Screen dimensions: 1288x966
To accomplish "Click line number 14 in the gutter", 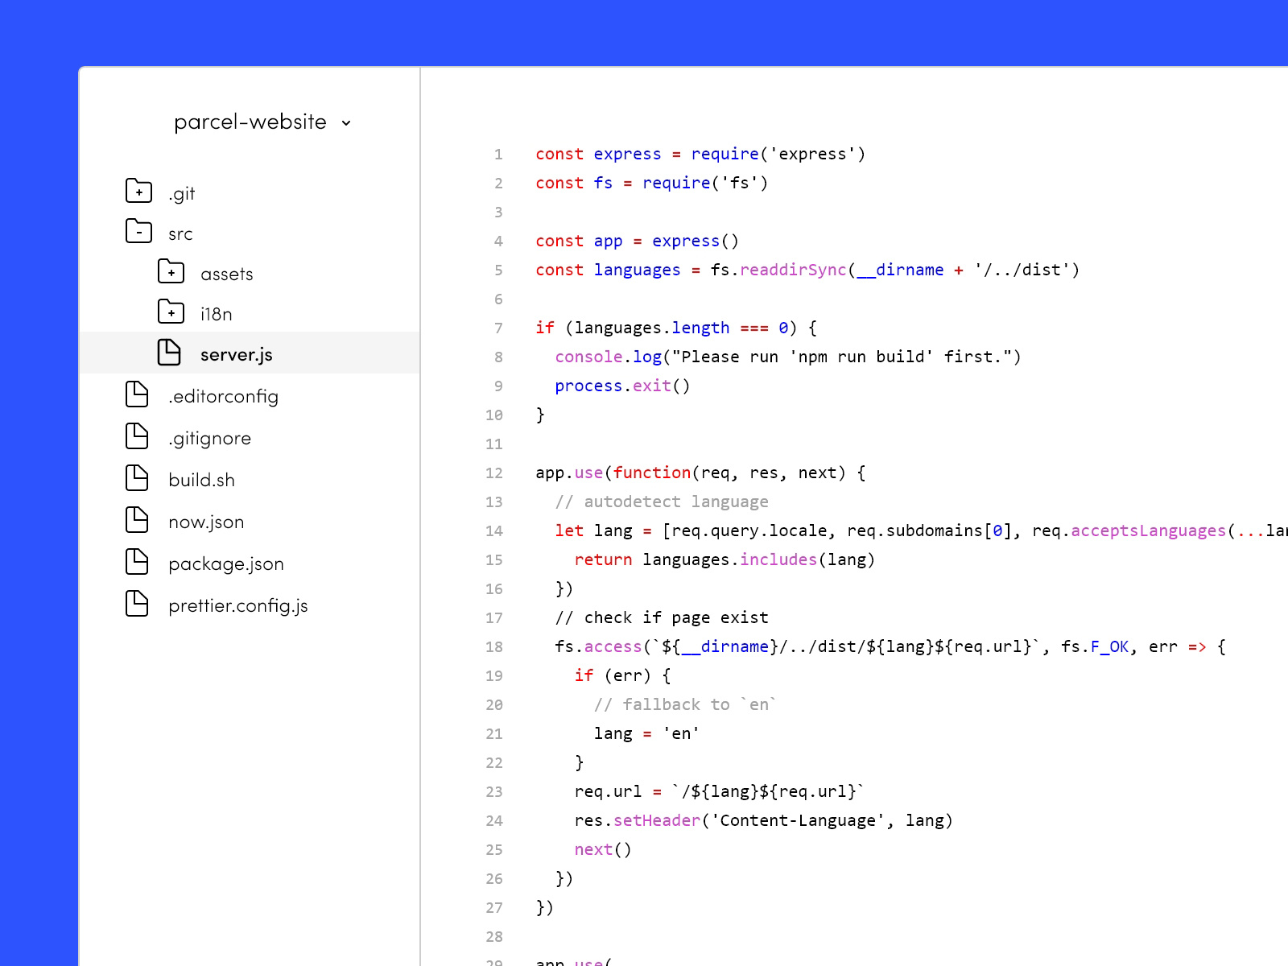I will pos(493,530).
